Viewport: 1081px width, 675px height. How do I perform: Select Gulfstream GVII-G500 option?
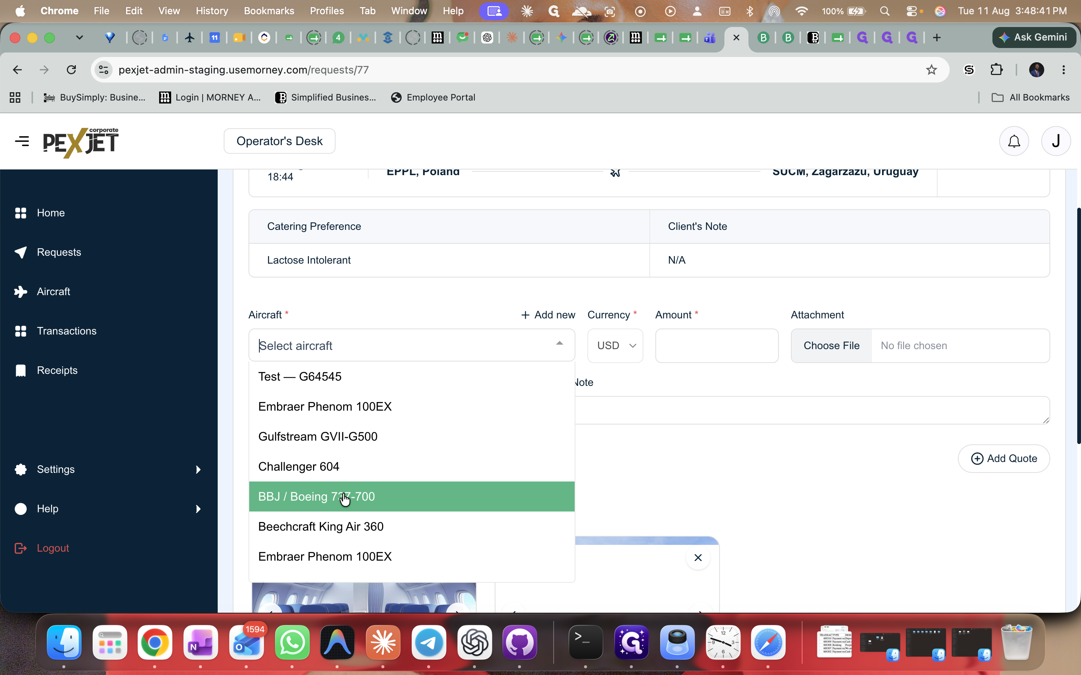click(411, 436)
